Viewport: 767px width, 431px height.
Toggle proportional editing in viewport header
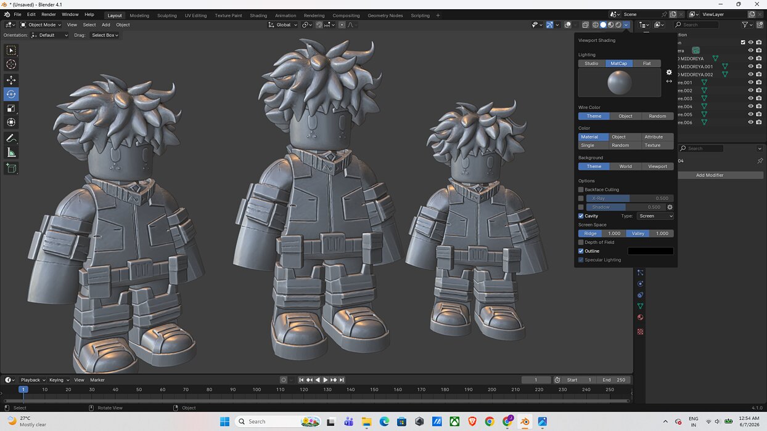coord(342,25)
